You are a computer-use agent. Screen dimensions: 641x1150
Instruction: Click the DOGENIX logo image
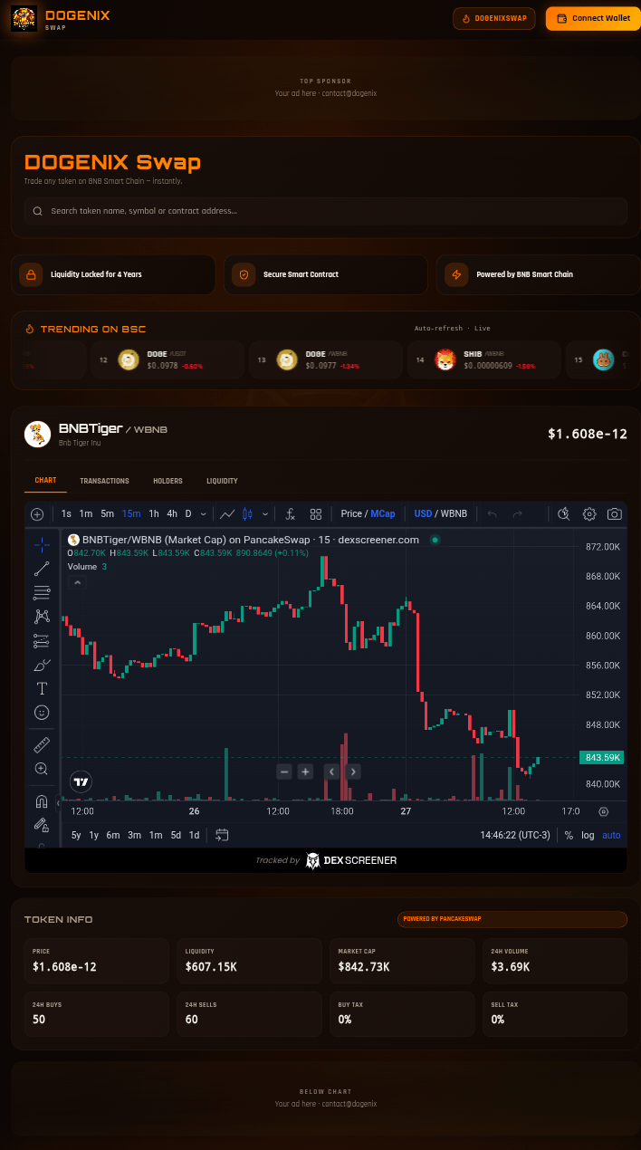tap(24, 18)
